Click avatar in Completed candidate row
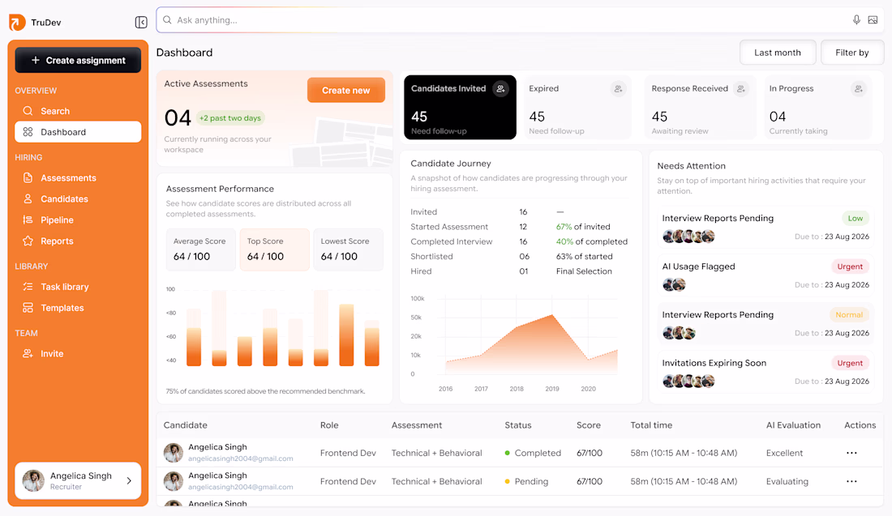The image size is (892, 516). tap(174, 453)
